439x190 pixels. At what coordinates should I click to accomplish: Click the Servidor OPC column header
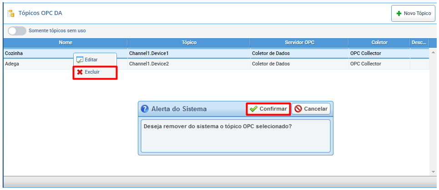point(300,43)
